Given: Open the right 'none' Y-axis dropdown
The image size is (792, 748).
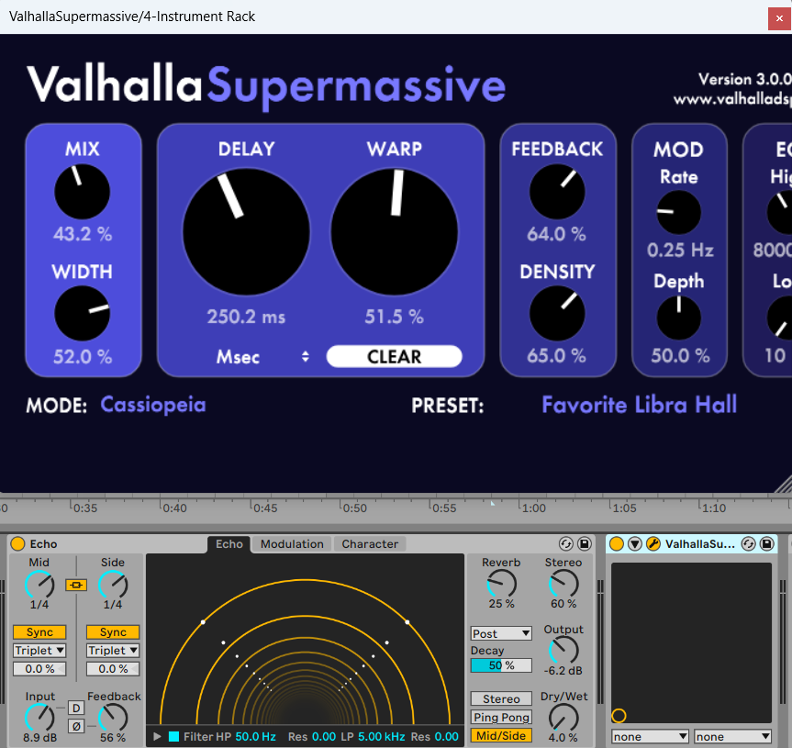Looking at the screenshot, I should (x=733, y=737).
